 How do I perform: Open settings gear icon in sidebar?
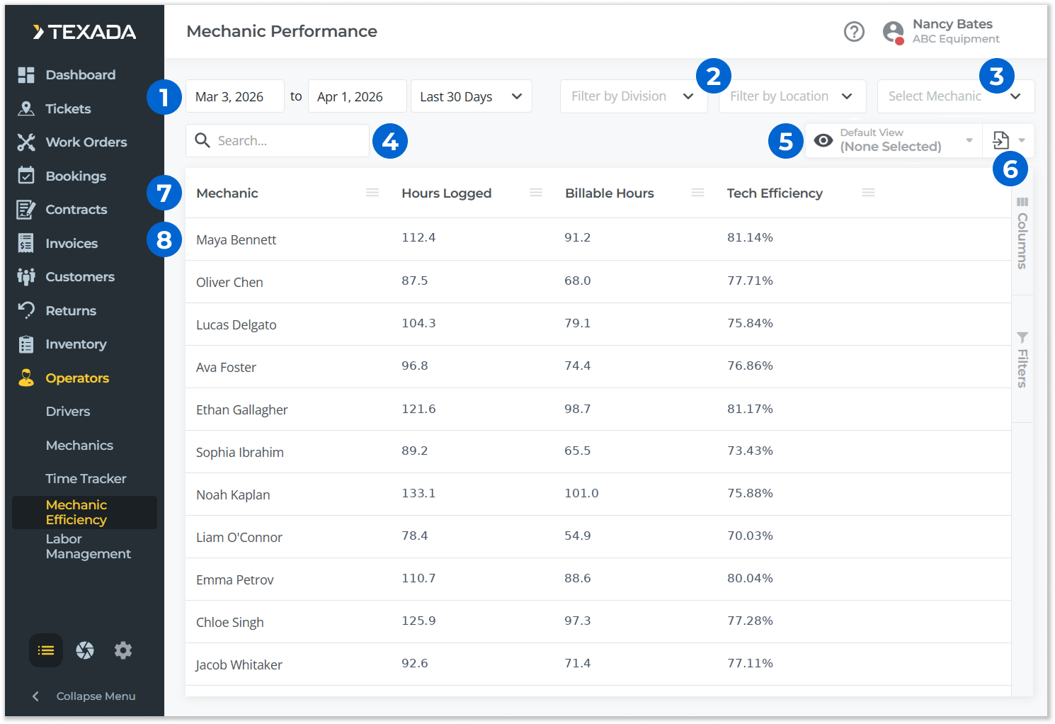(123, 650)
